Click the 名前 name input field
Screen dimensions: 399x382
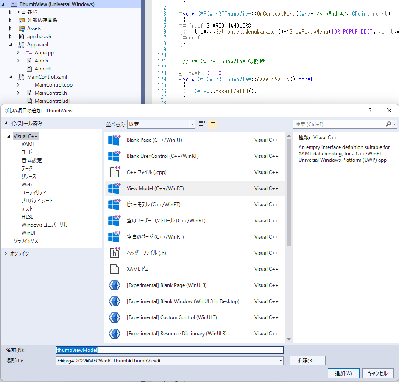(170, 350)
